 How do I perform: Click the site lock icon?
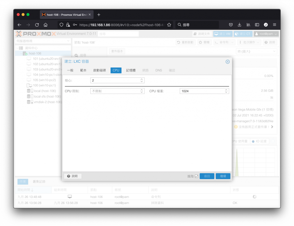(68, 25)
